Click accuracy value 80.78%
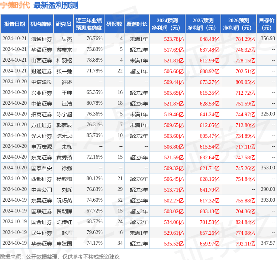 pos(94,103)
